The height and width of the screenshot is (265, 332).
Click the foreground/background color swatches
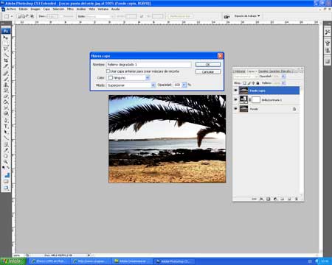(x=6, y=174)
